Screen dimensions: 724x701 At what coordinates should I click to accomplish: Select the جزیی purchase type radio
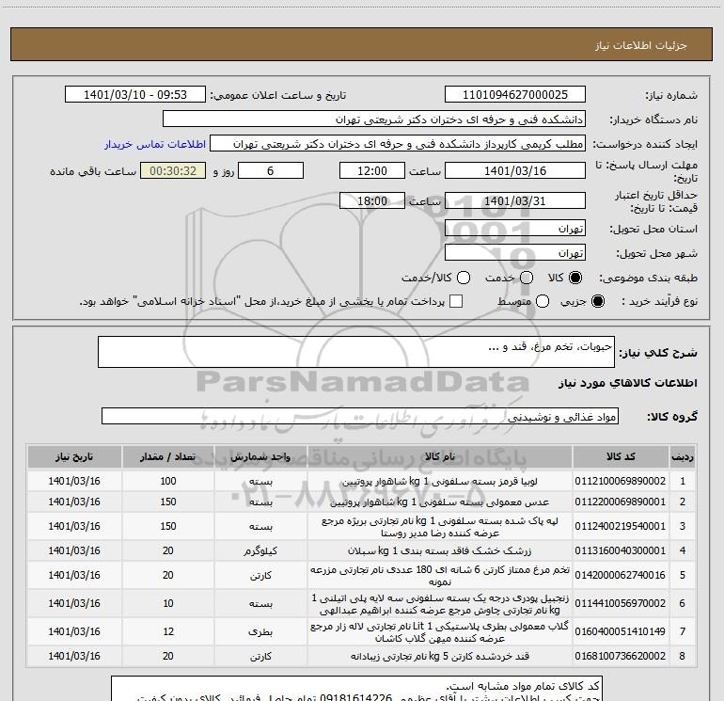click(597, 301)
